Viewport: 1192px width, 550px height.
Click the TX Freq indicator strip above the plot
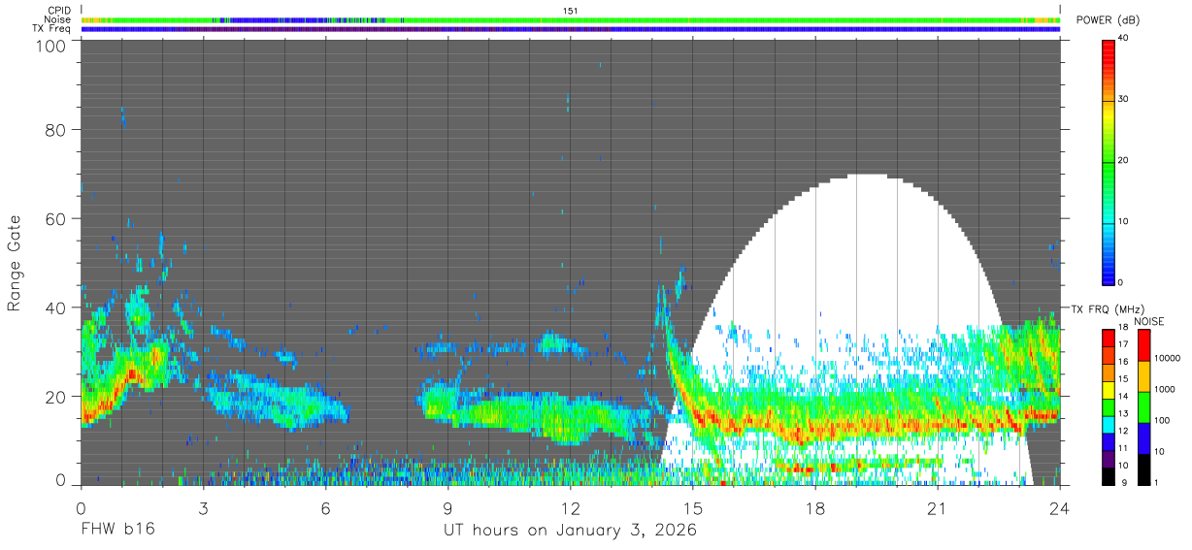coord(571,29)
